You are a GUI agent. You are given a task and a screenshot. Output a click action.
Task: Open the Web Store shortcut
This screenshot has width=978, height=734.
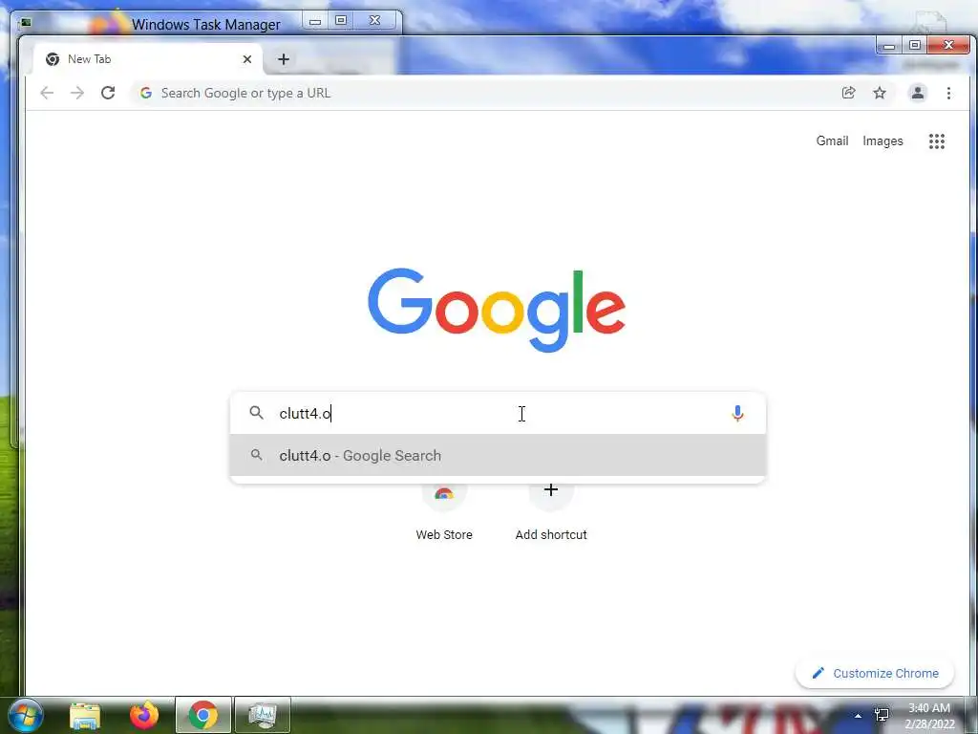click(x=444, y=512)
